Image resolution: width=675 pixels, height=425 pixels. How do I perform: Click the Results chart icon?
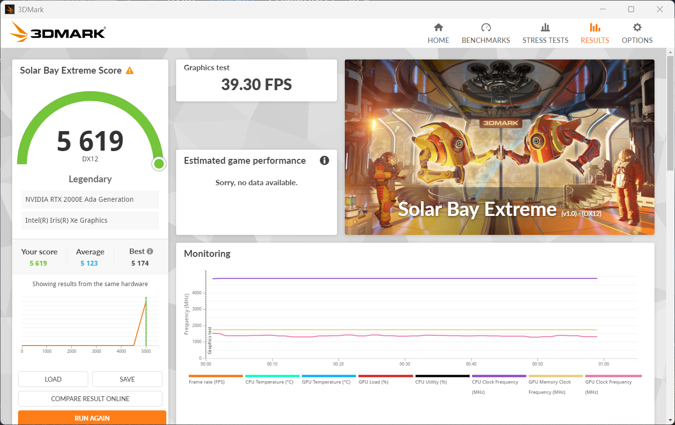click(x=595, y=27)
